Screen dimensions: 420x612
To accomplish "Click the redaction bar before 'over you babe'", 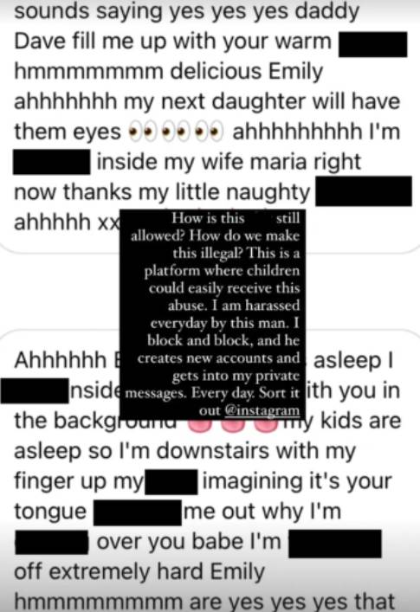I will (51, 542).
